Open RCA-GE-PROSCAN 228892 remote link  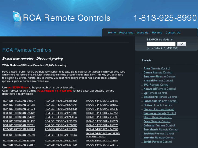(x=61, y=109)
